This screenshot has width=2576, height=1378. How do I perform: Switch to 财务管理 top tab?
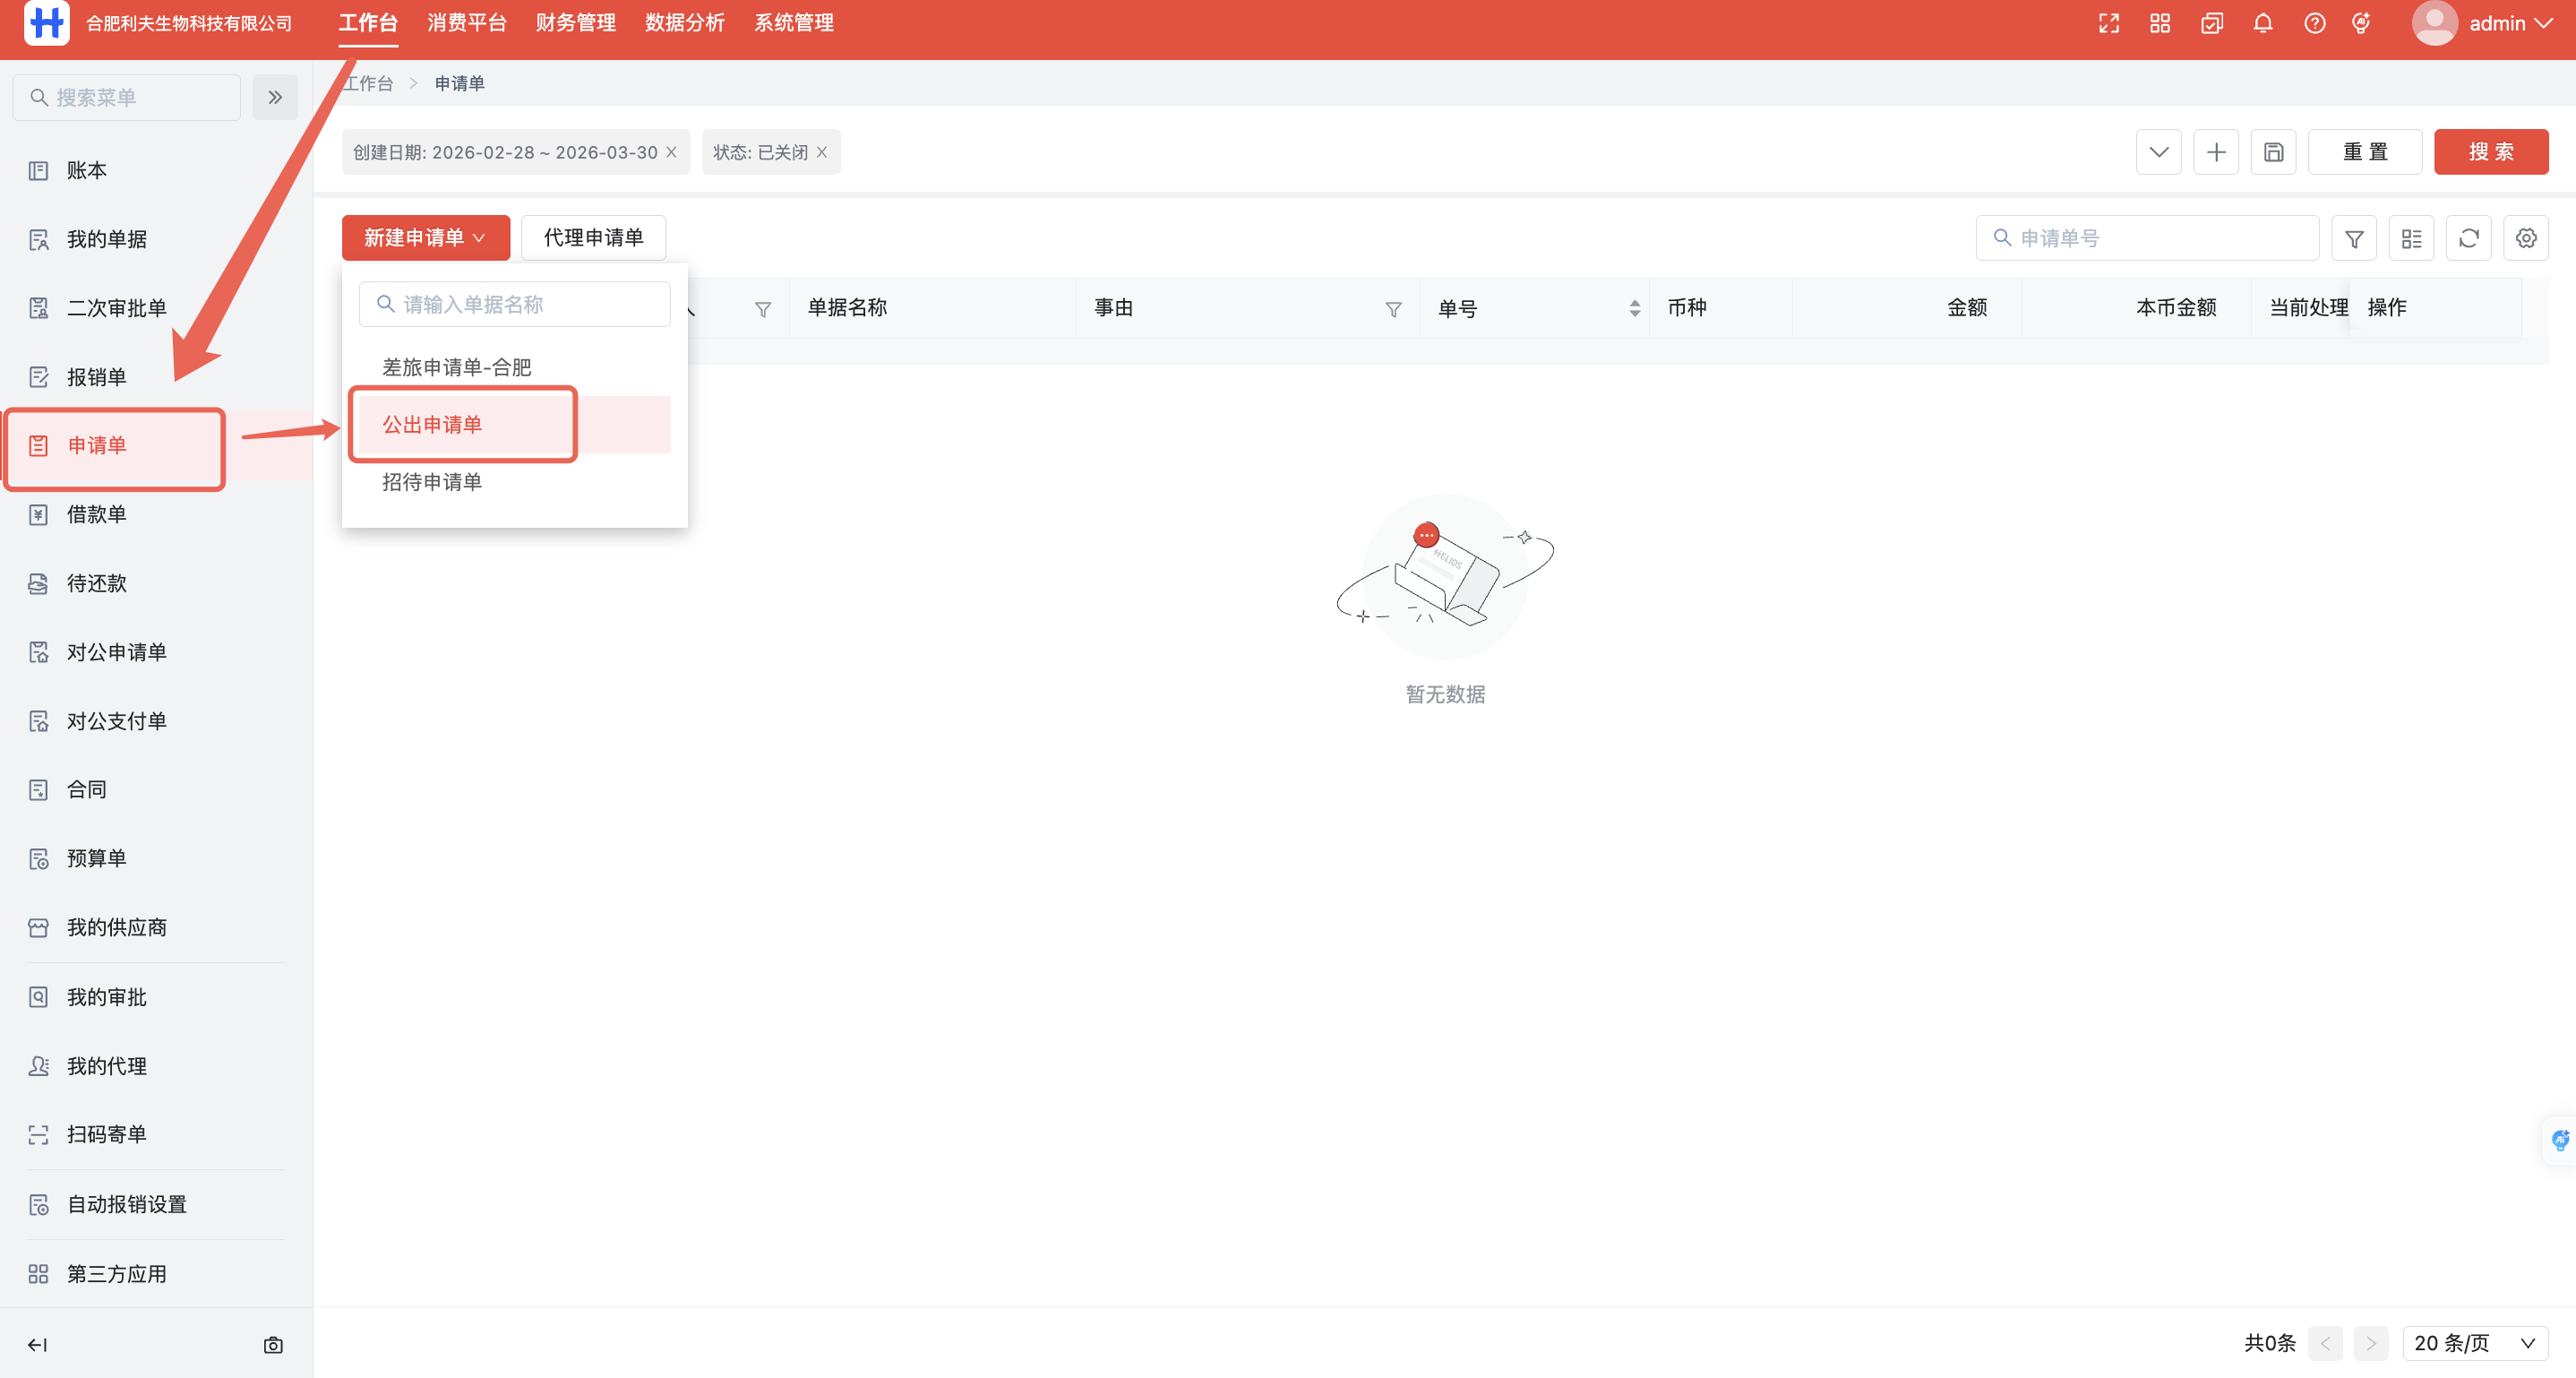click(x=575, y=23)
